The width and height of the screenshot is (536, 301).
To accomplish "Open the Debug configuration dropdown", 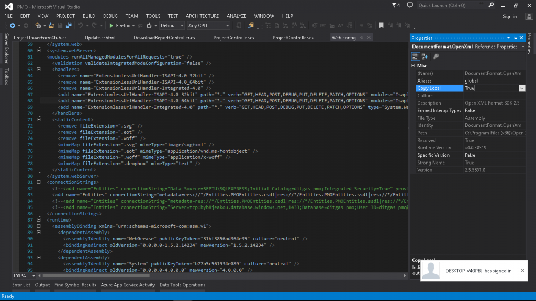I will (172, 26).
